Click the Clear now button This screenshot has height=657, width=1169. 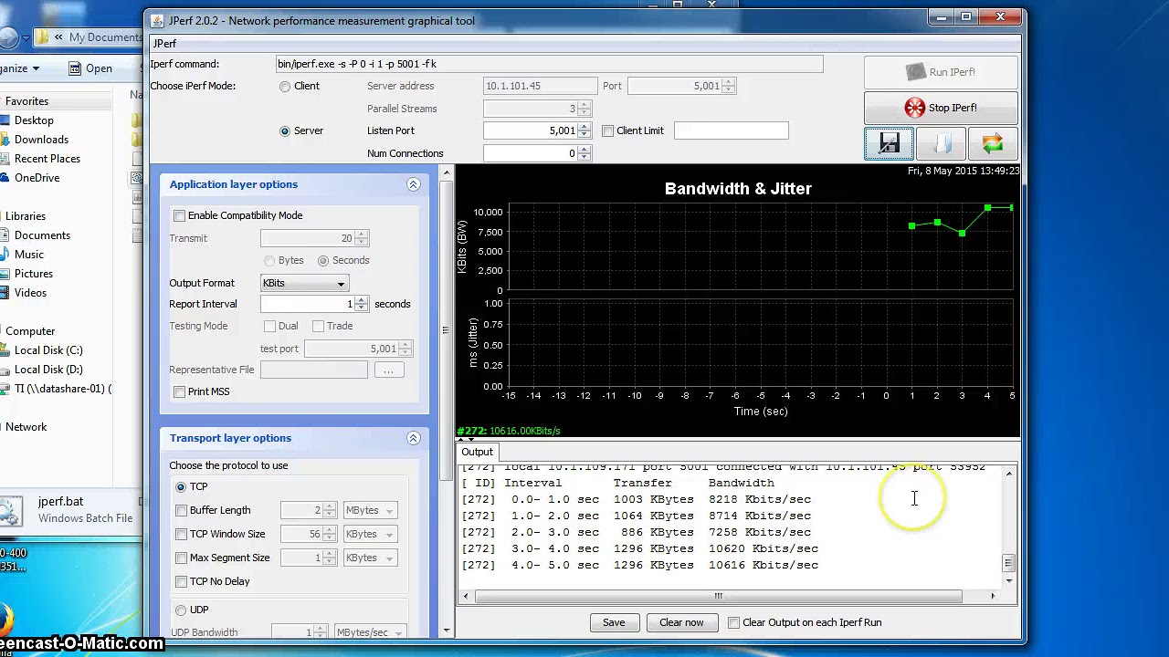click(681, 622)
